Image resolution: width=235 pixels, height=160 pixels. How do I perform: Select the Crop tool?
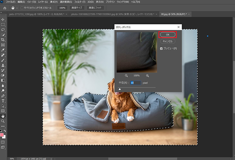coord(3,40)
